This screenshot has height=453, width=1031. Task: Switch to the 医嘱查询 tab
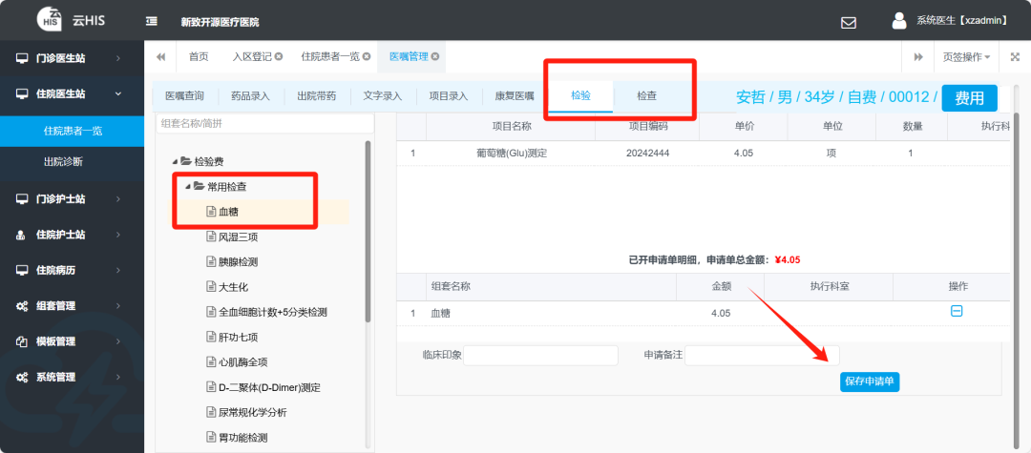pyautogui.click(x=185, y=96)
